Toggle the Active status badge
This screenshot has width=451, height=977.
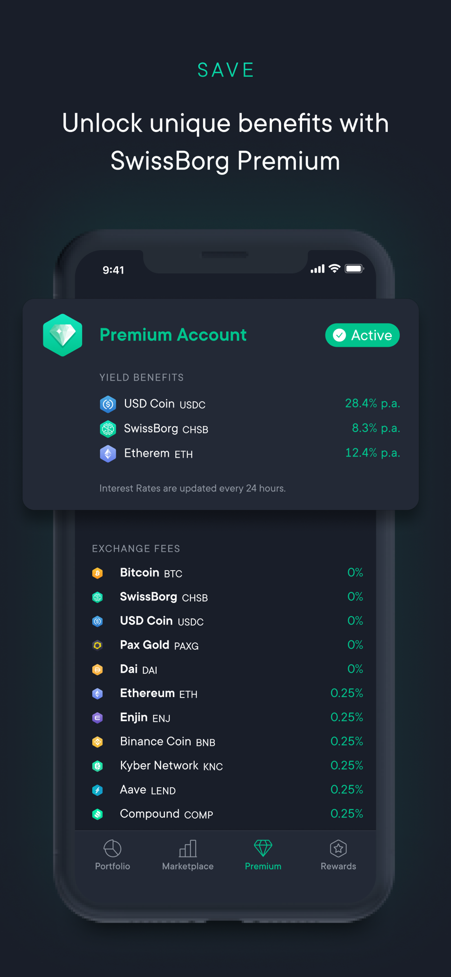[362, 335]
